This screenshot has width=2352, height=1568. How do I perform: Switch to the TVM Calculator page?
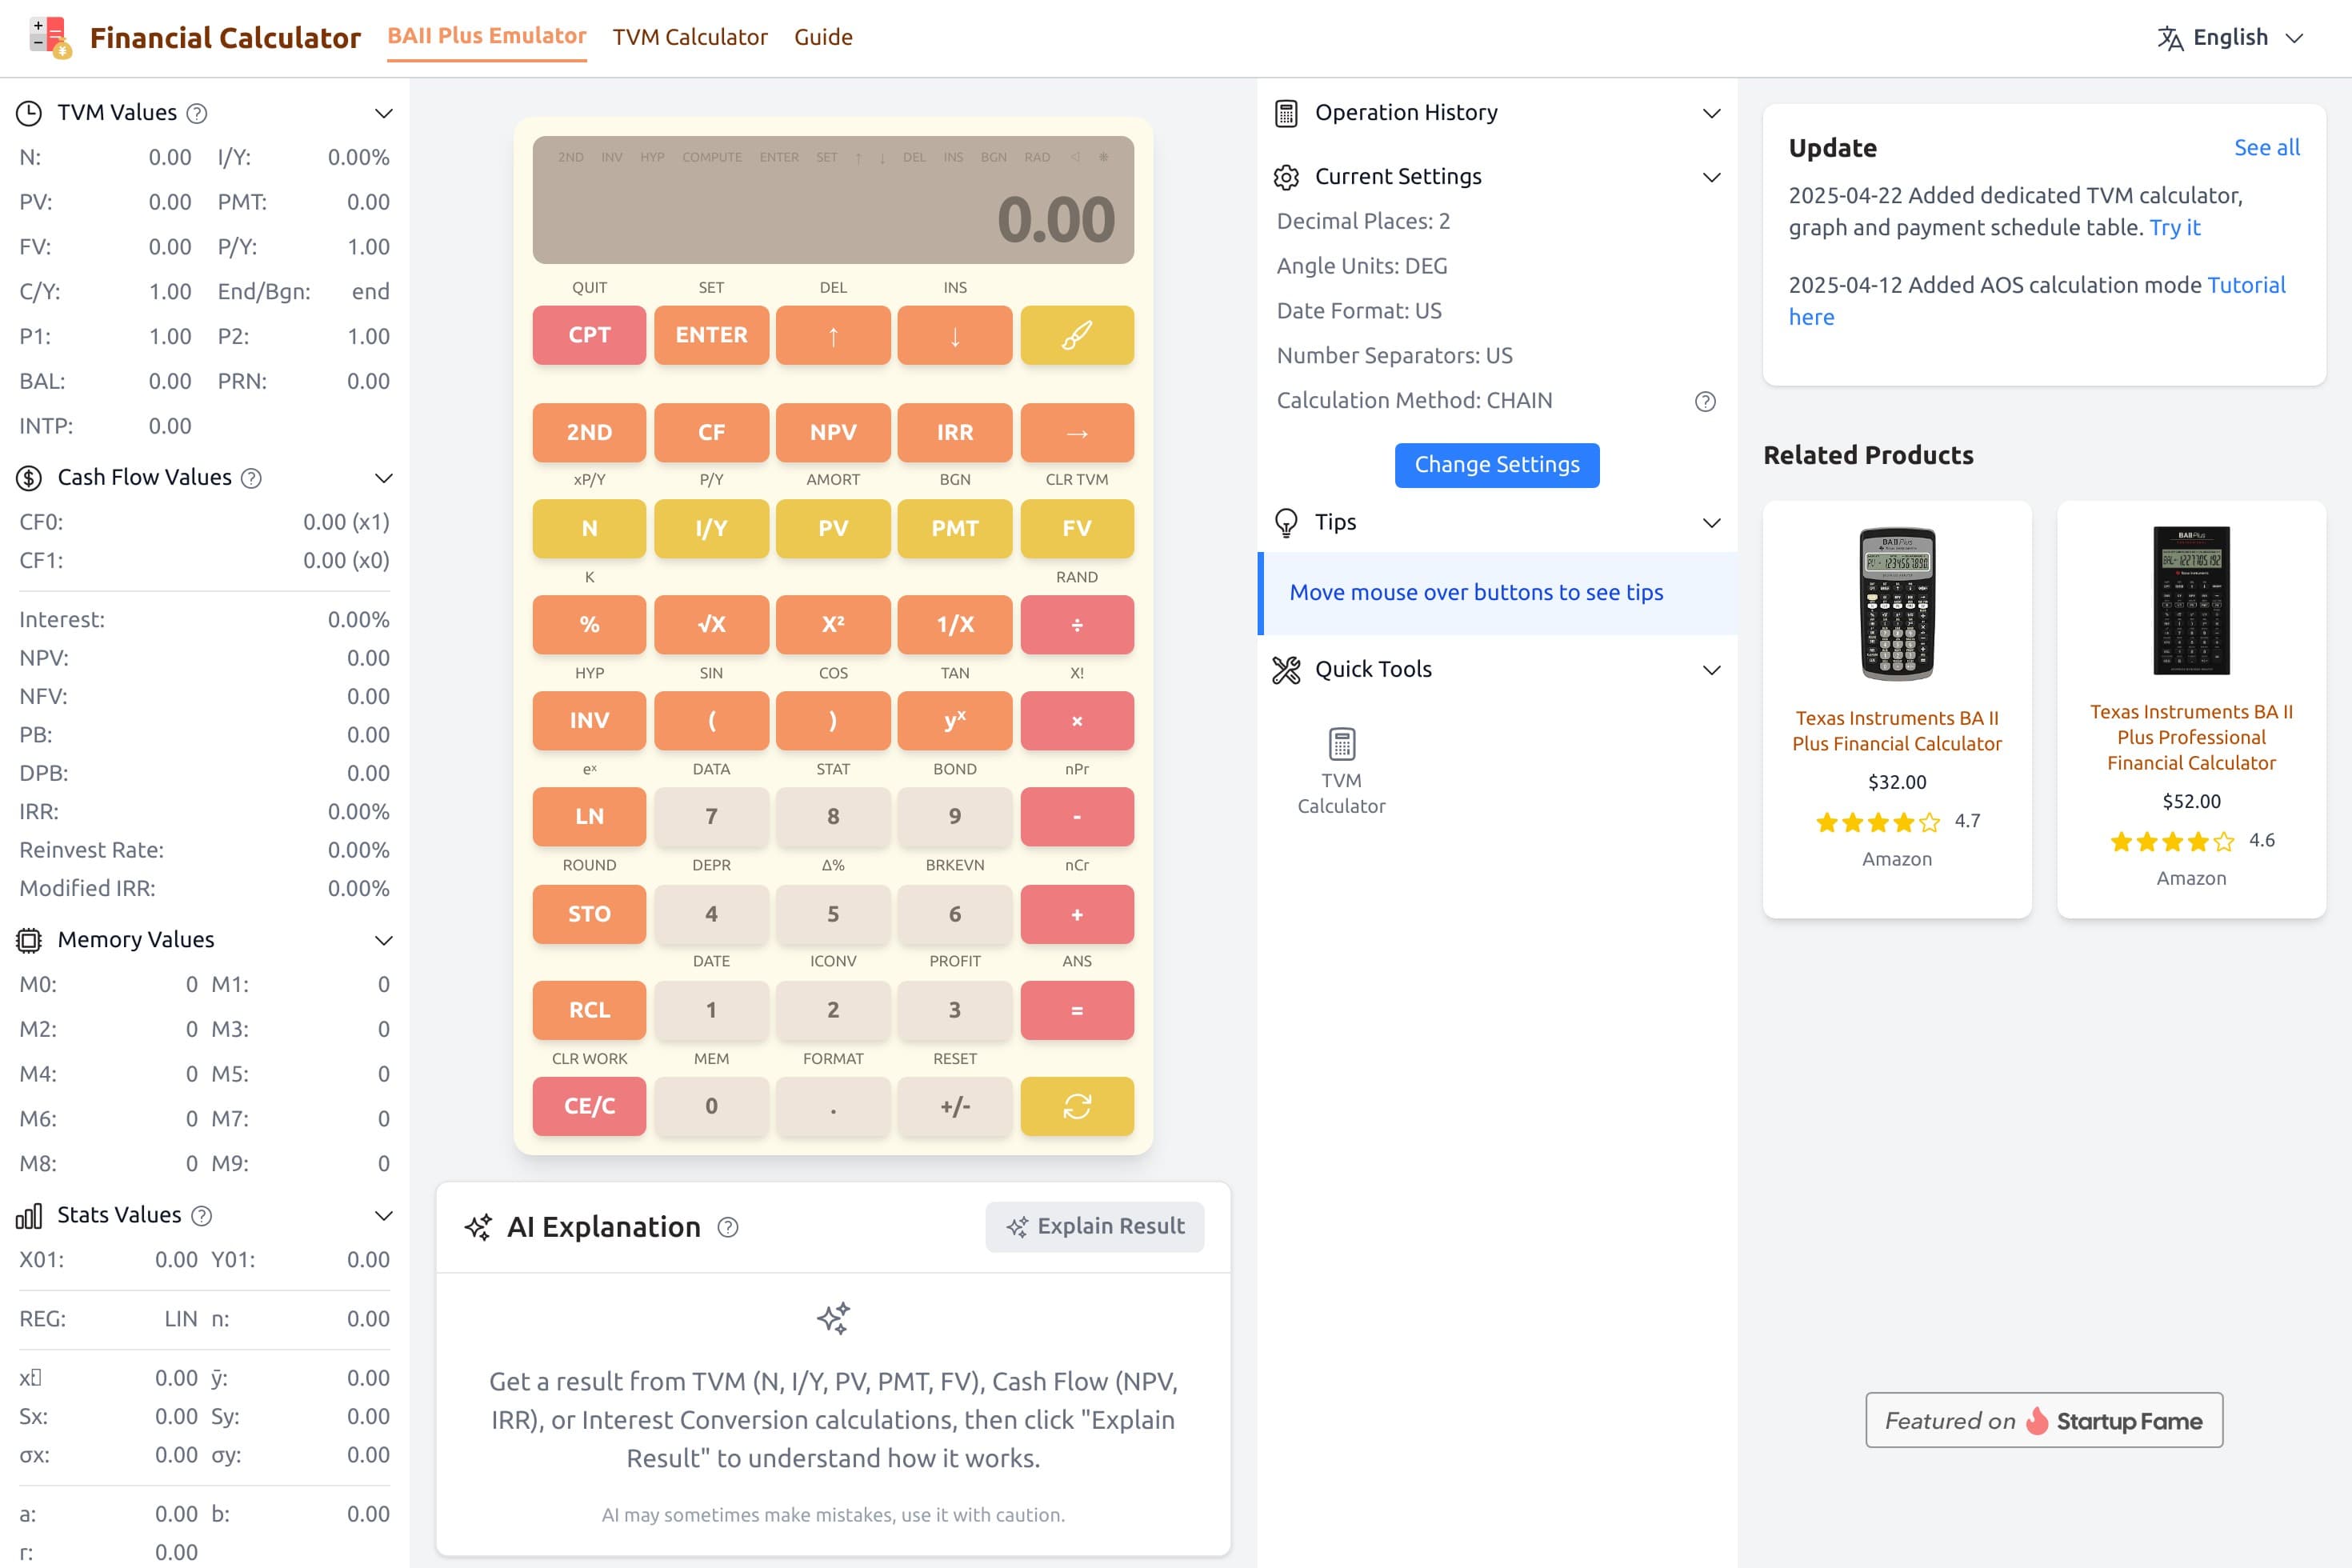click(690, 37)
